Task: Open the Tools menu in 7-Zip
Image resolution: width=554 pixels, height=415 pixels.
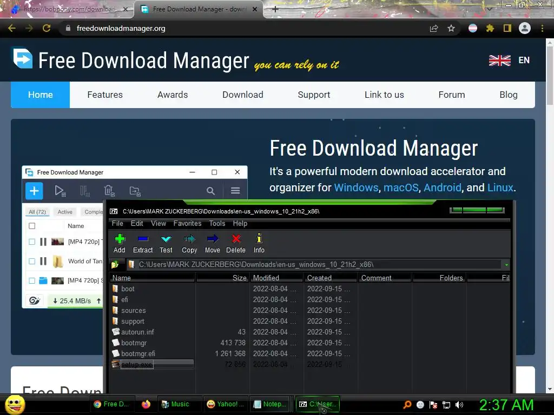Action: coord(217,223)
